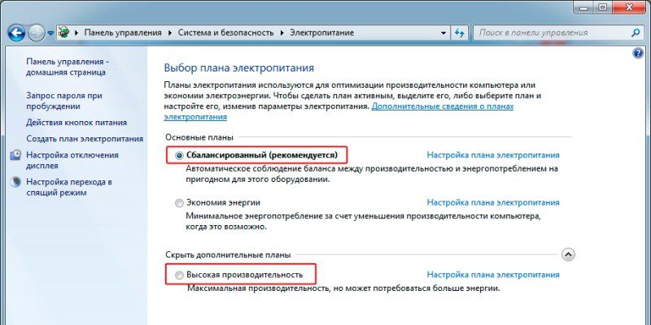The height and width of the screenshot is (325, 651).
Task: Open Действия кнопок питания link
Action: click(76, 123)
